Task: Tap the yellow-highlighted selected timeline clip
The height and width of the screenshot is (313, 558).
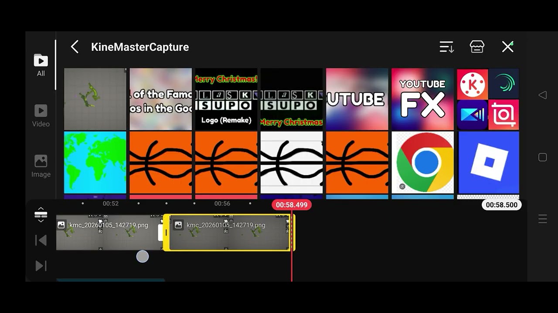Action: 229,233
